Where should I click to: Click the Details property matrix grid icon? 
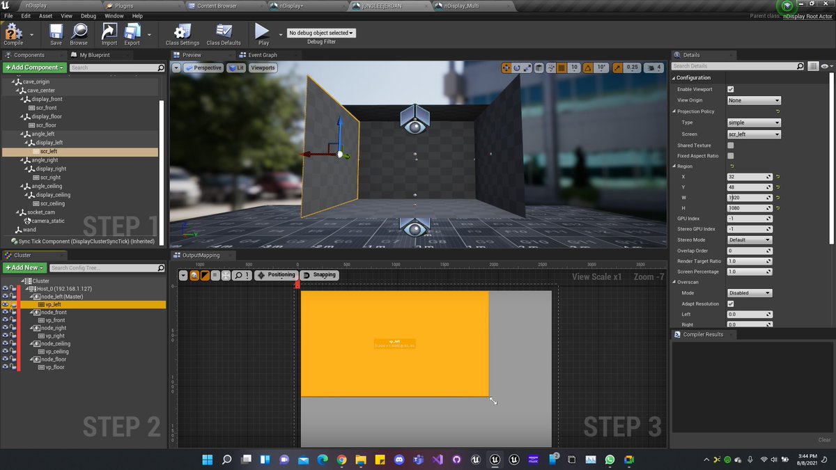[x=813, y=66]
